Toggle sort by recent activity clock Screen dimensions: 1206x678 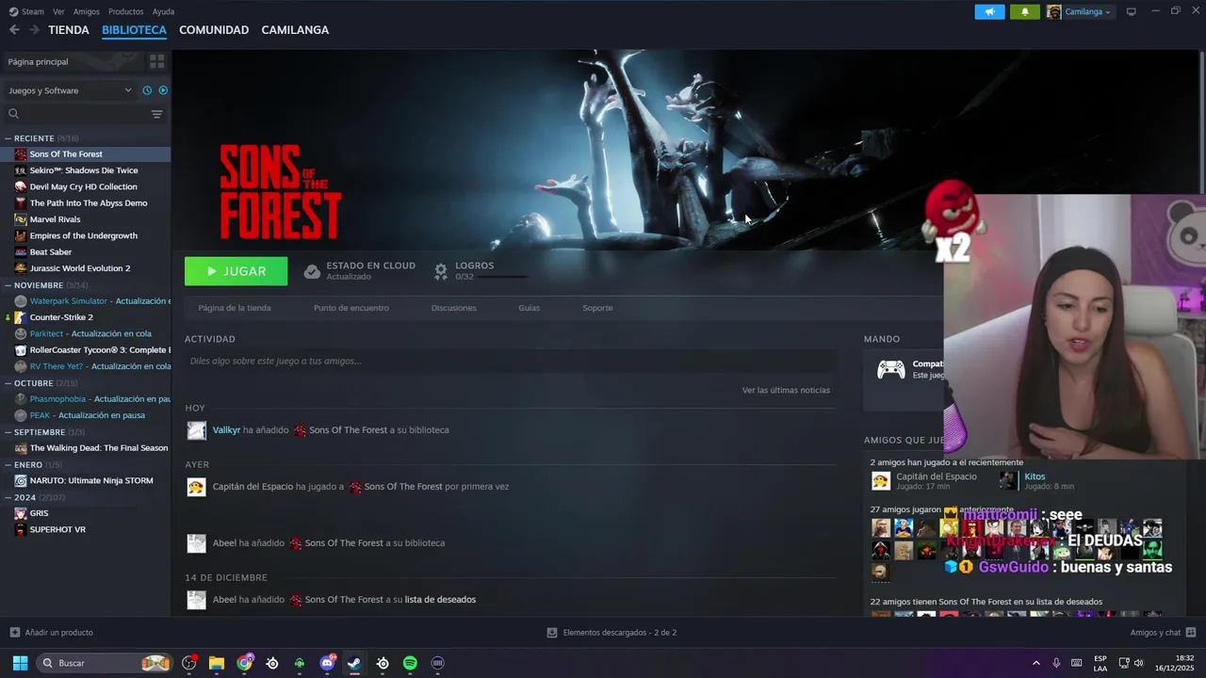147,90
